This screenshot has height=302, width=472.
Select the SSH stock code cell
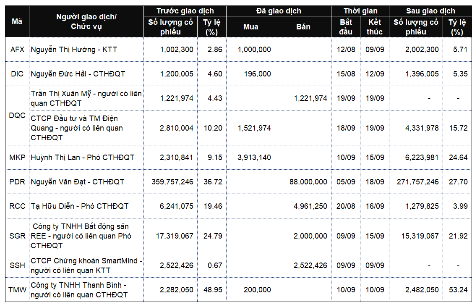pos(17,265)
